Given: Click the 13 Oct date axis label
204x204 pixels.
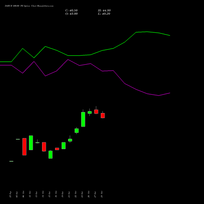Looking at the screenshot, I should [x=36, y=194].
